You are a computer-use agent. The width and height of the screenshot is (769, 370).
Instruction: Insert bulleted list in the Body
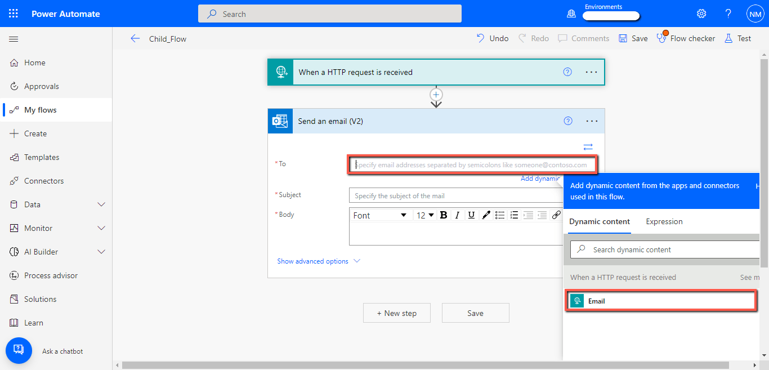500,215
